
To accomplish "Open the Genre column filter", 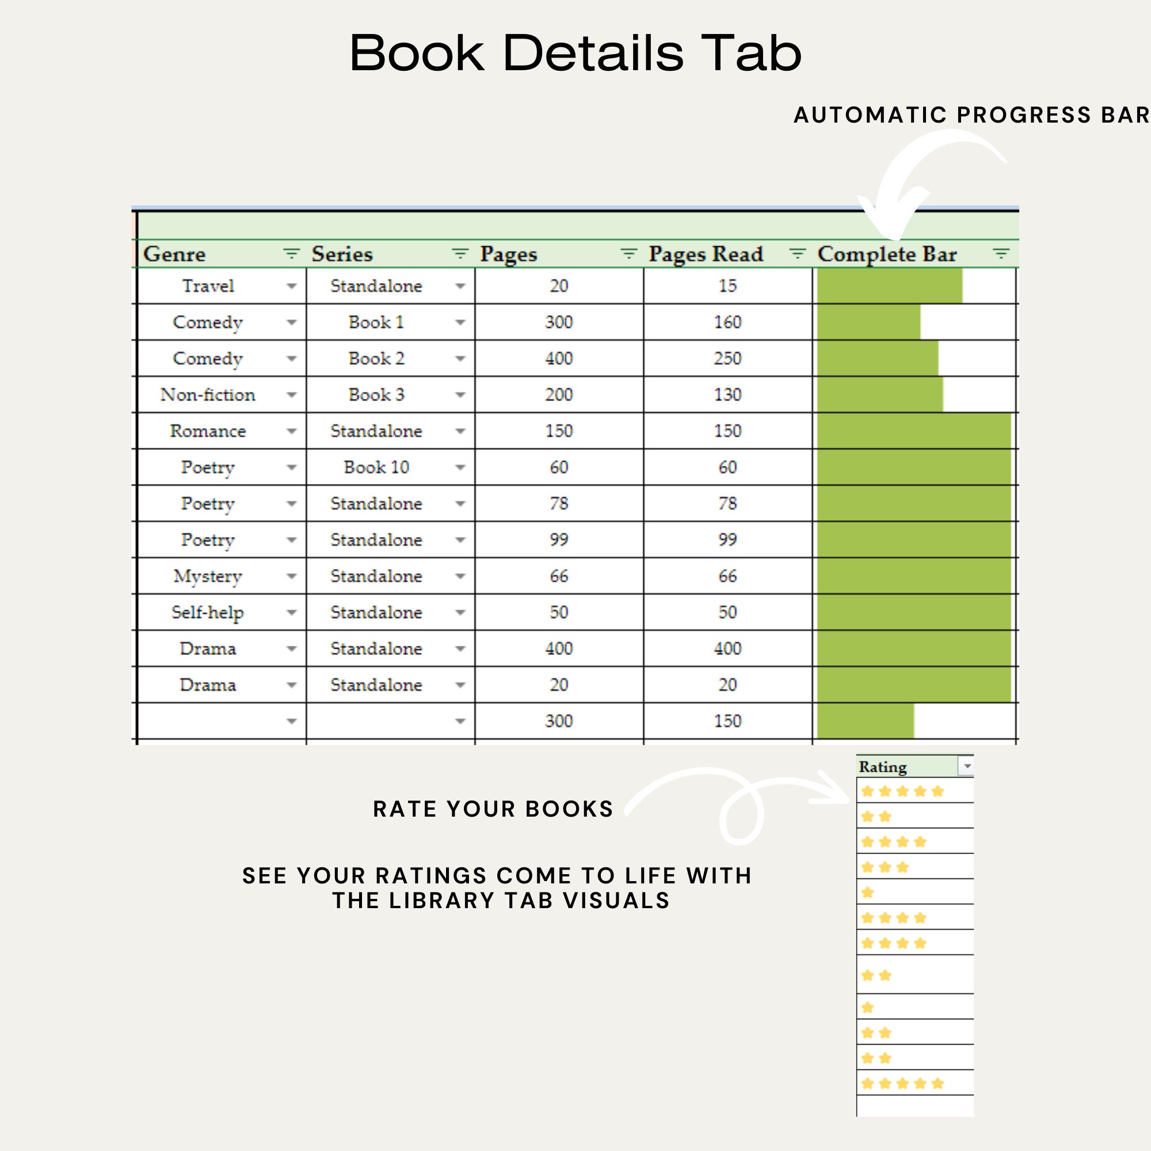I will tap(291, 253).
